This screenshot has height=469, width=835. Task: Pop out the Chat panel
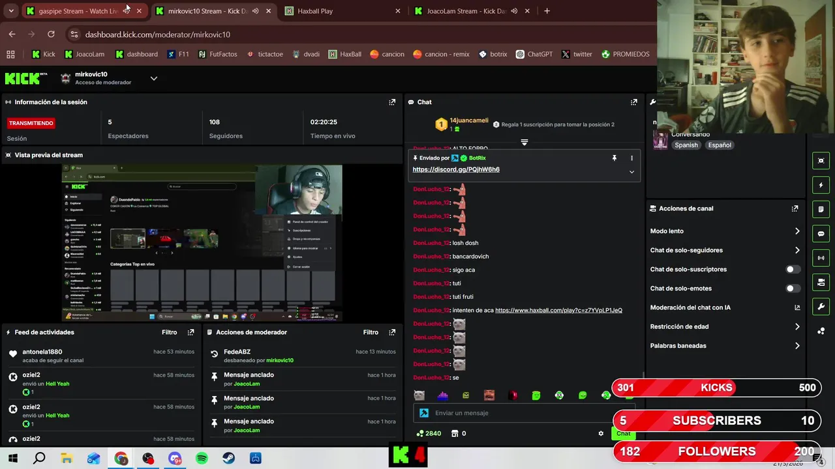click(x=633, y=102)
